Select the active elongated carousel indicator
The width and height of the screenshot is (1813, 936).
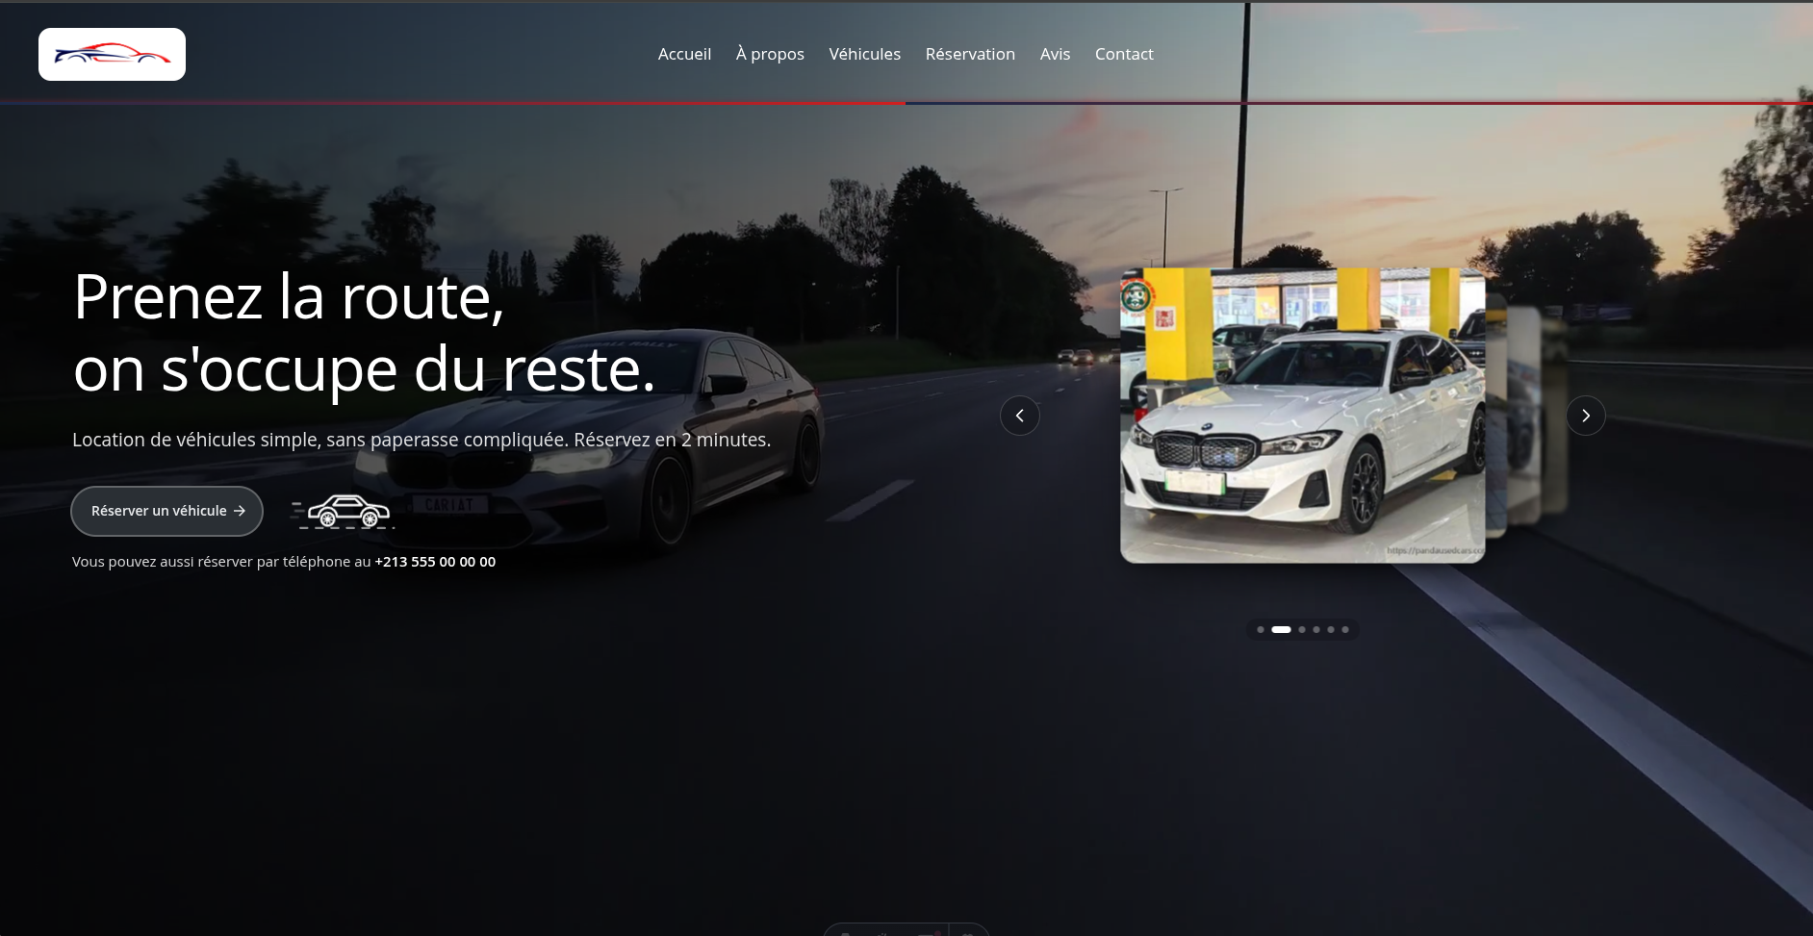click(x=1281, y=630)
